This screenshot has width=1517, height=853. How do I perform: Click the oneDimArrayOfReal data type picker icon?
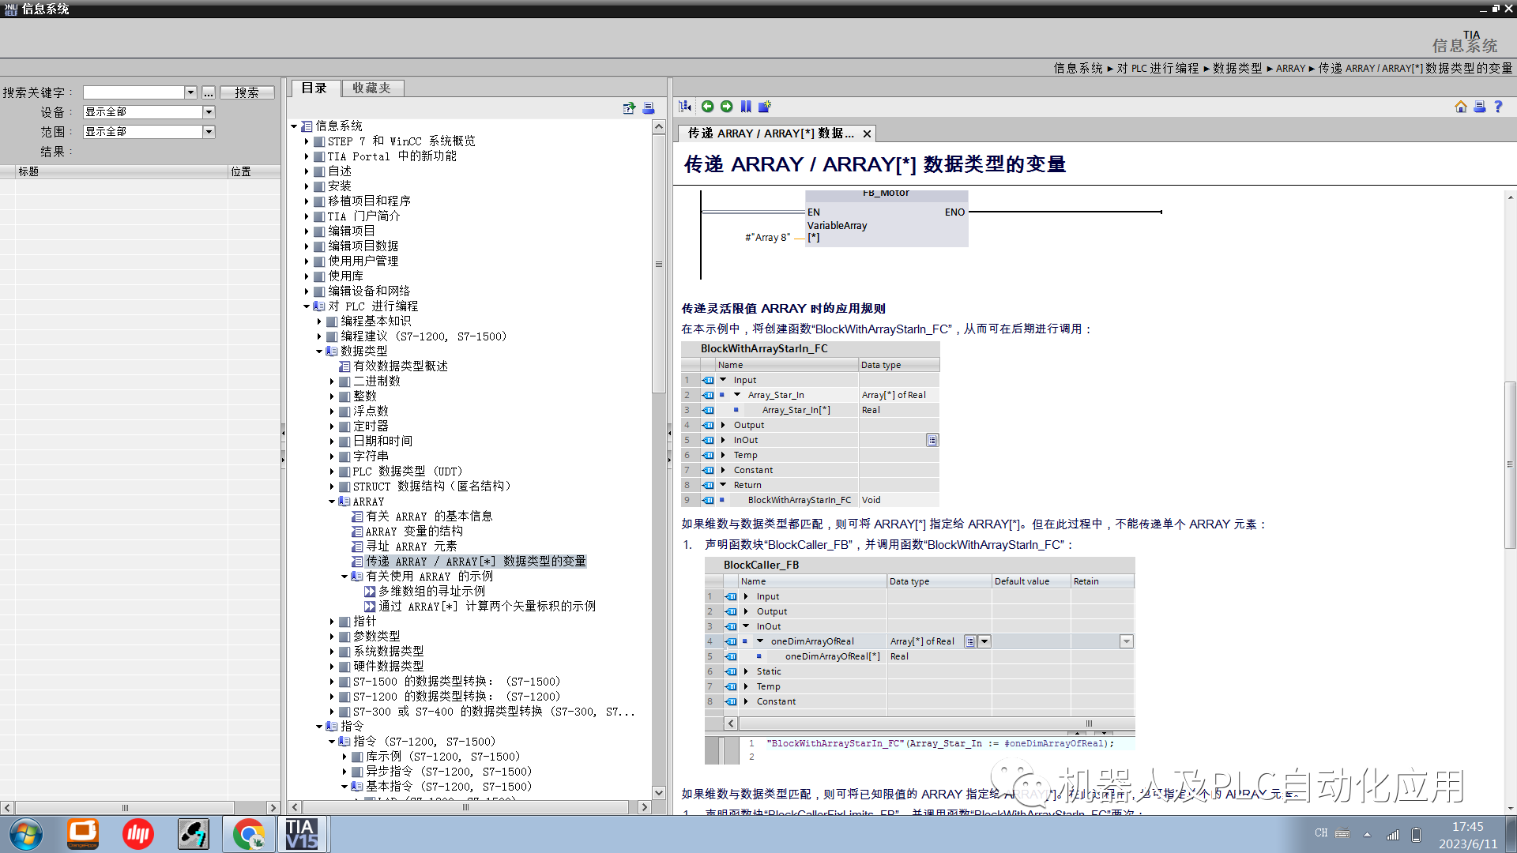point(970,641)
